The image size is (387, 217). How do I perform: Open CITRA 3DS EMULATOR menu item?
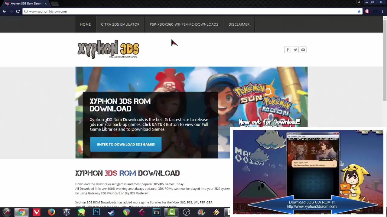[120, 24]
